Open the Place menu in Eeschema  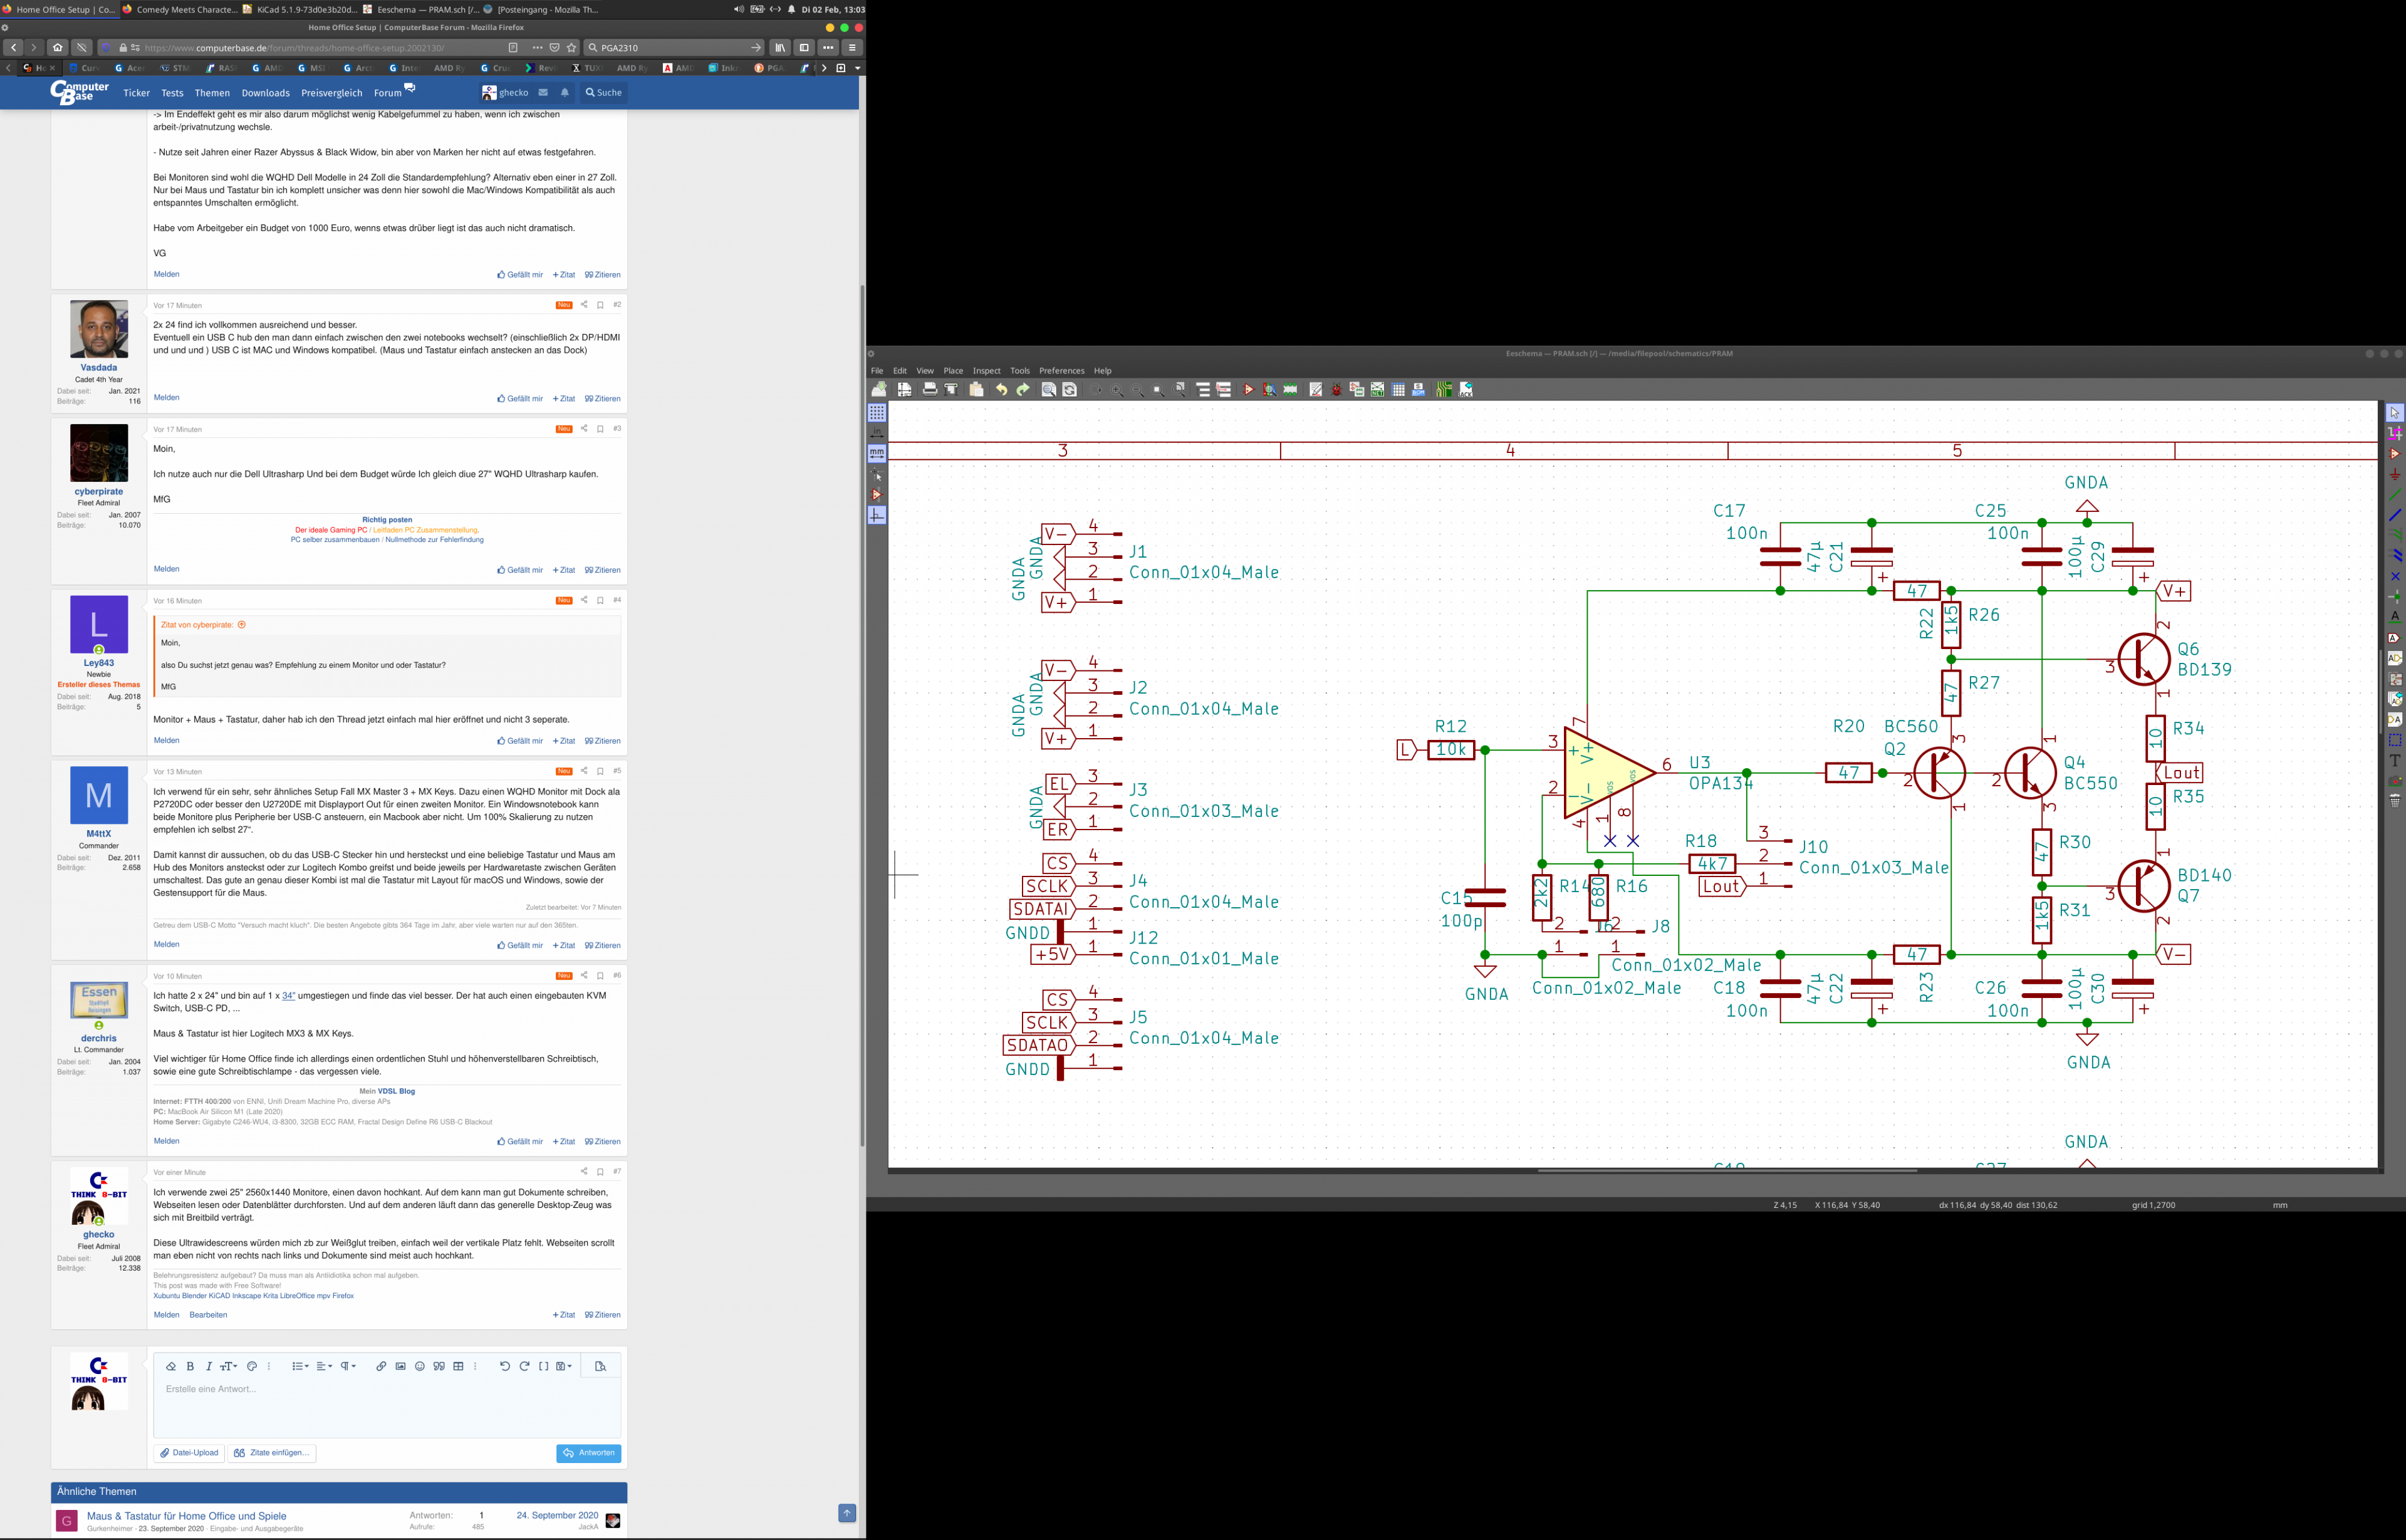point(953,371)
